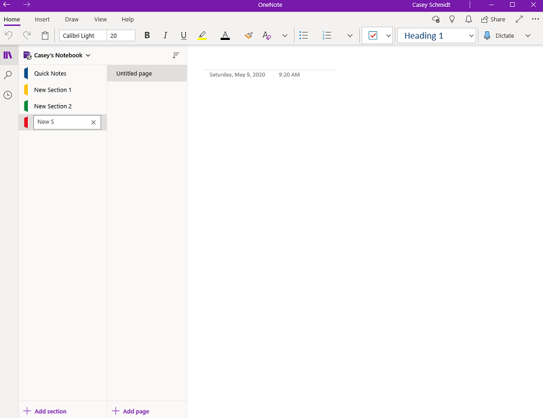Show recent notes clock icon

point(8,95)
